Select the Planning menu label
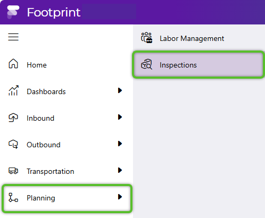Image resolution: width=265 pixels, height=218 pixels. [x=41, y=198]
